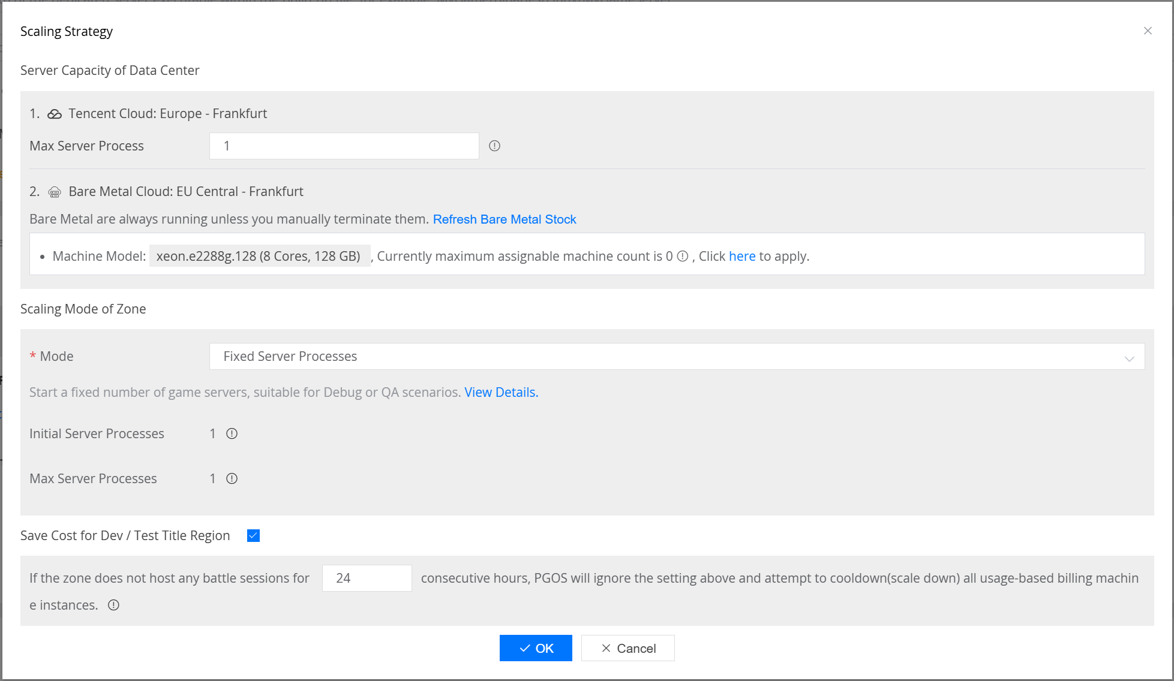Click info icon beside assignable machine count
1174x681 pixels.
[x=683, y=256]
